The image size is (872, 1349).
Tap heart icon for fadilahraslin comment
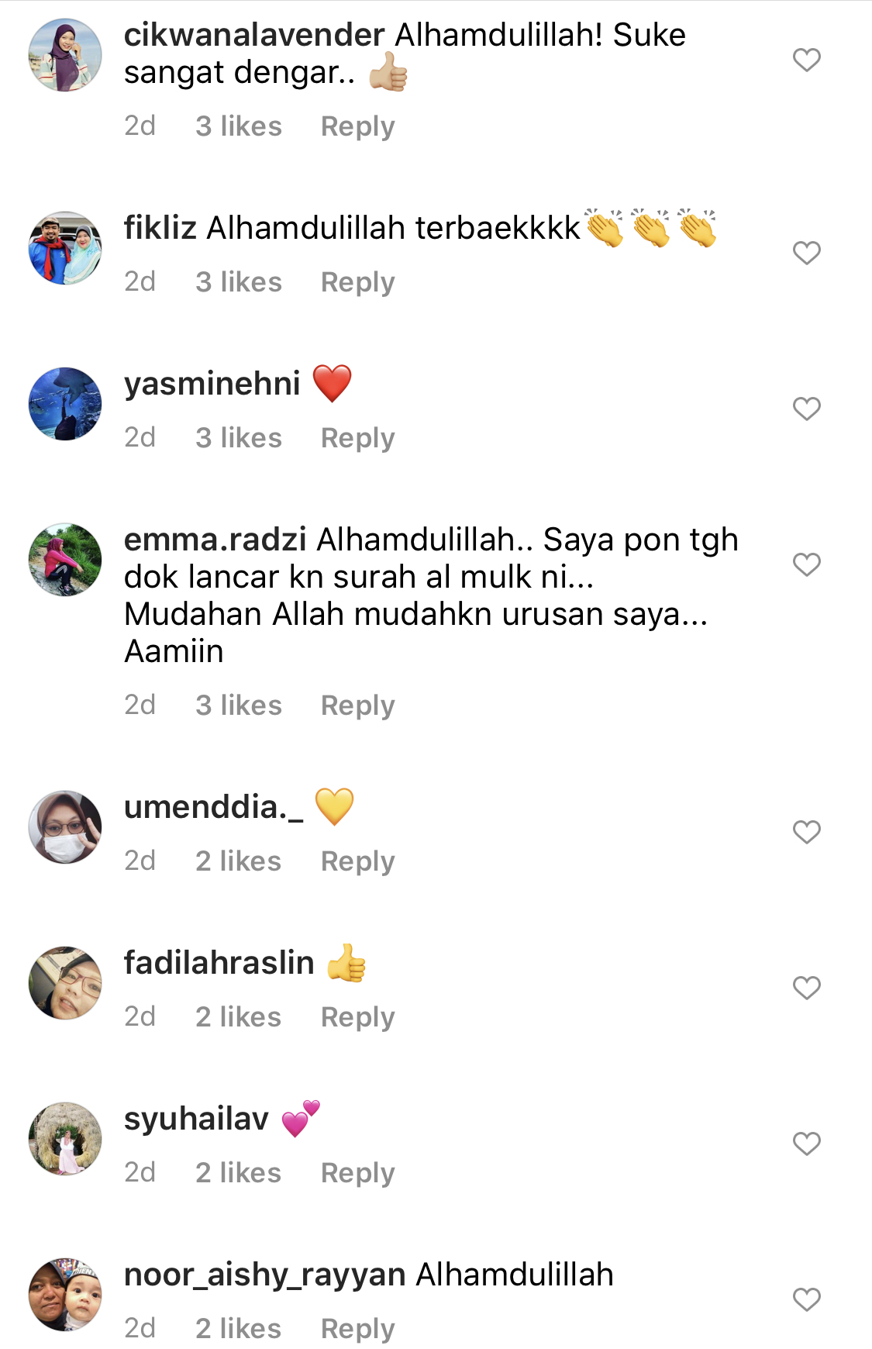pos(806,988)
